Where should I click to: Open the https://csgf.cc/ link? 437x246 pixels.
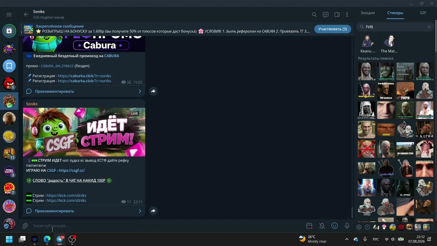[x=72, y=170]
